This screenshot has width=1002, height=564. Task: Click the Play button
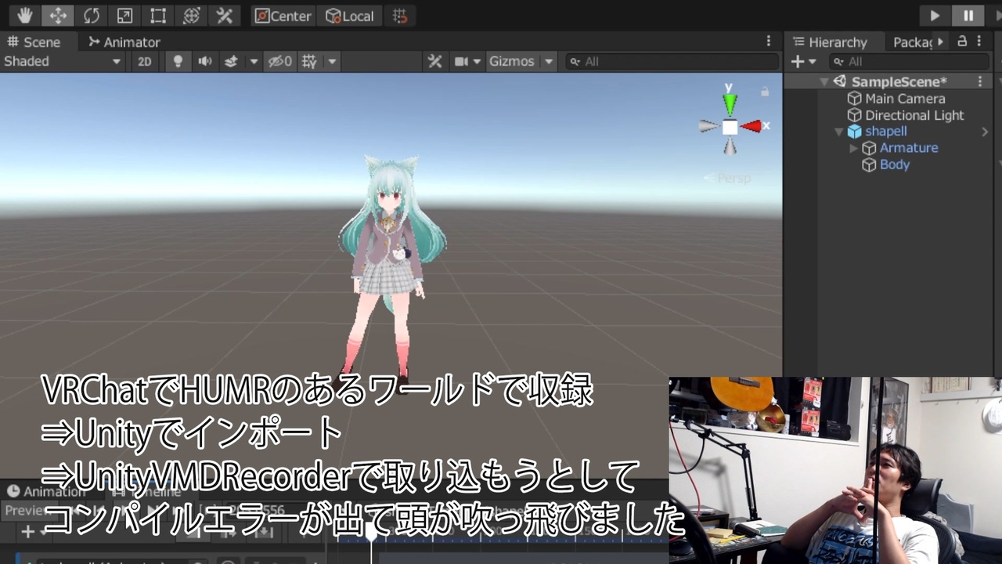[935, 16]
